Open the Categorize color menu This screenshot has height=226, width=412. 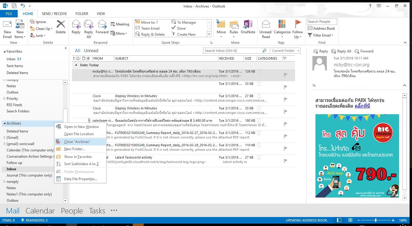coord(282,29)
